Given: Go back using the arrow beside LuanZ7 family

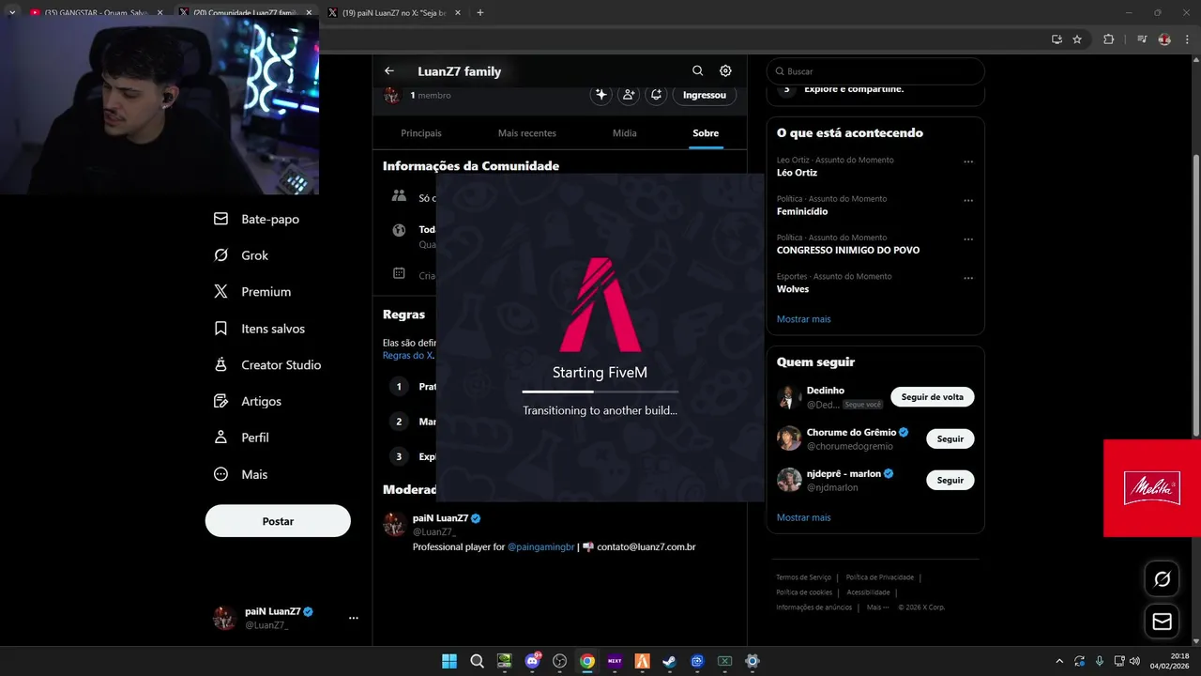Looking at the screenshot, I should 389,70.
